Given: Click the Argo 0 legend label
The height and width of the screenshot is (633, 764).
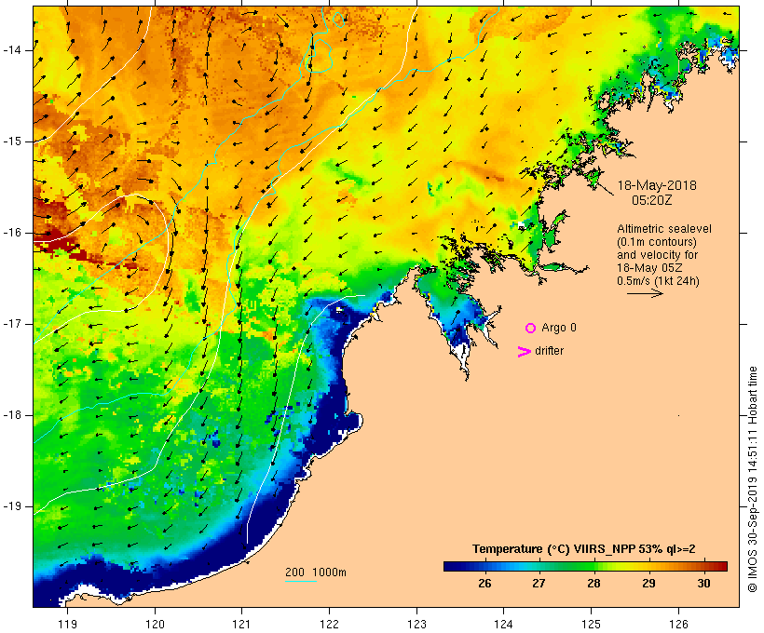Looking at the screenshot, I should tap(559, 328).
